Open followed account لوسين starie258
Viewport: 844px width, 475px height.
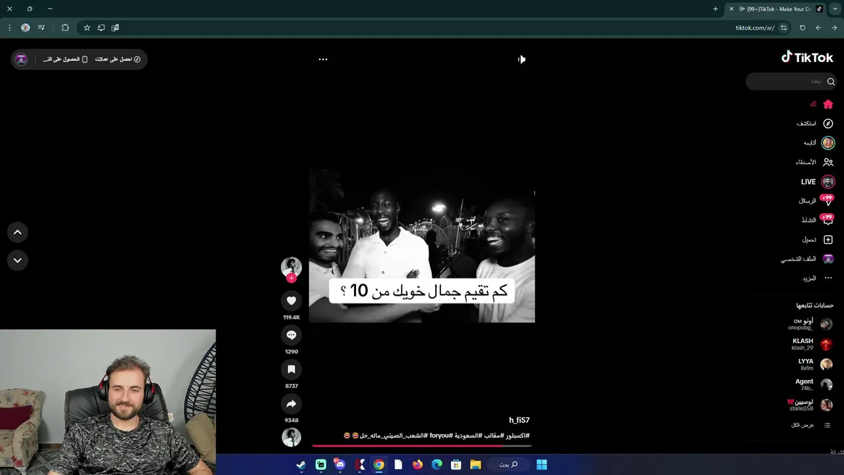[x=810, y=405]
